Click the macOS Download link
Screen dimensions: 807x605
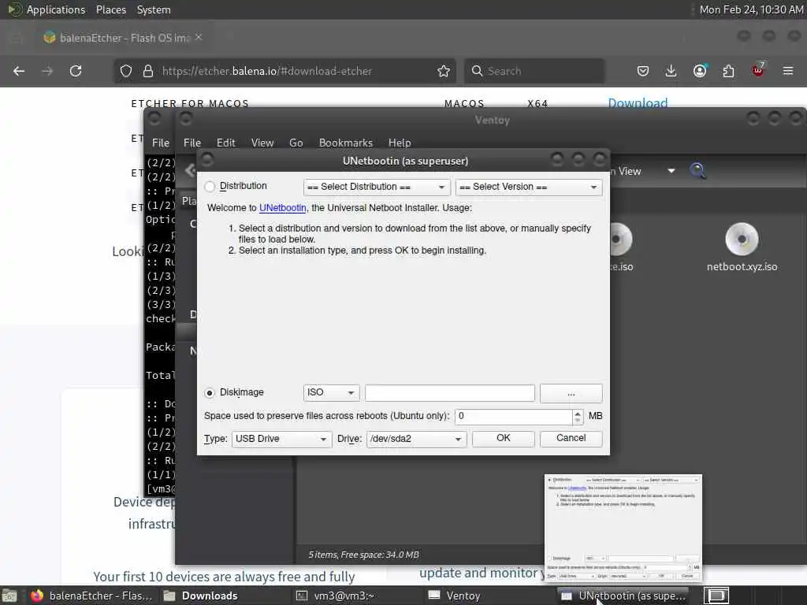638,103
